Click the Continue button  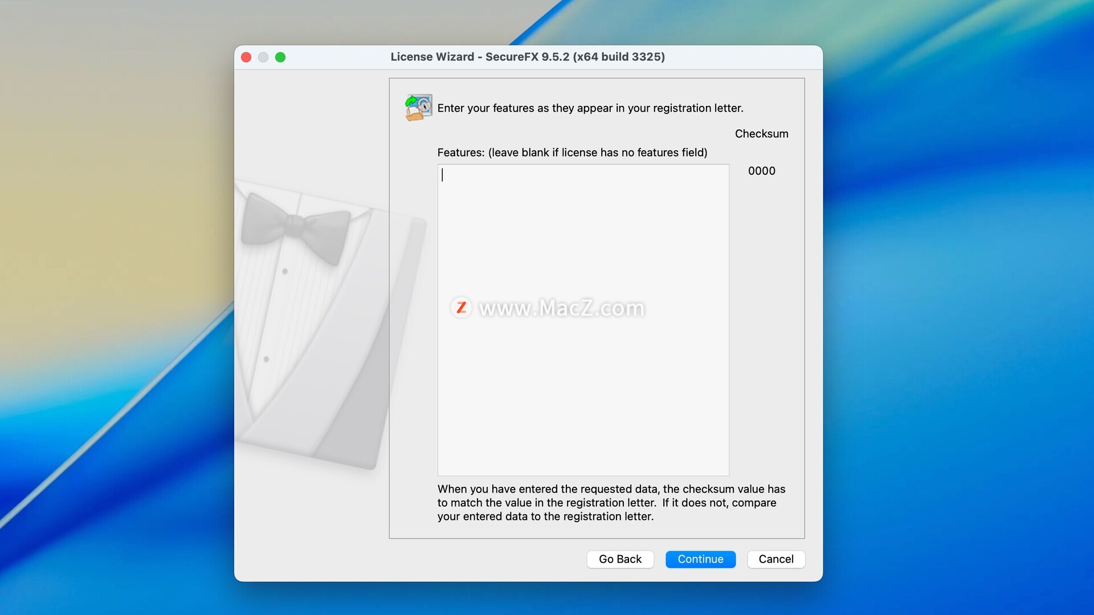coord(700,559)
